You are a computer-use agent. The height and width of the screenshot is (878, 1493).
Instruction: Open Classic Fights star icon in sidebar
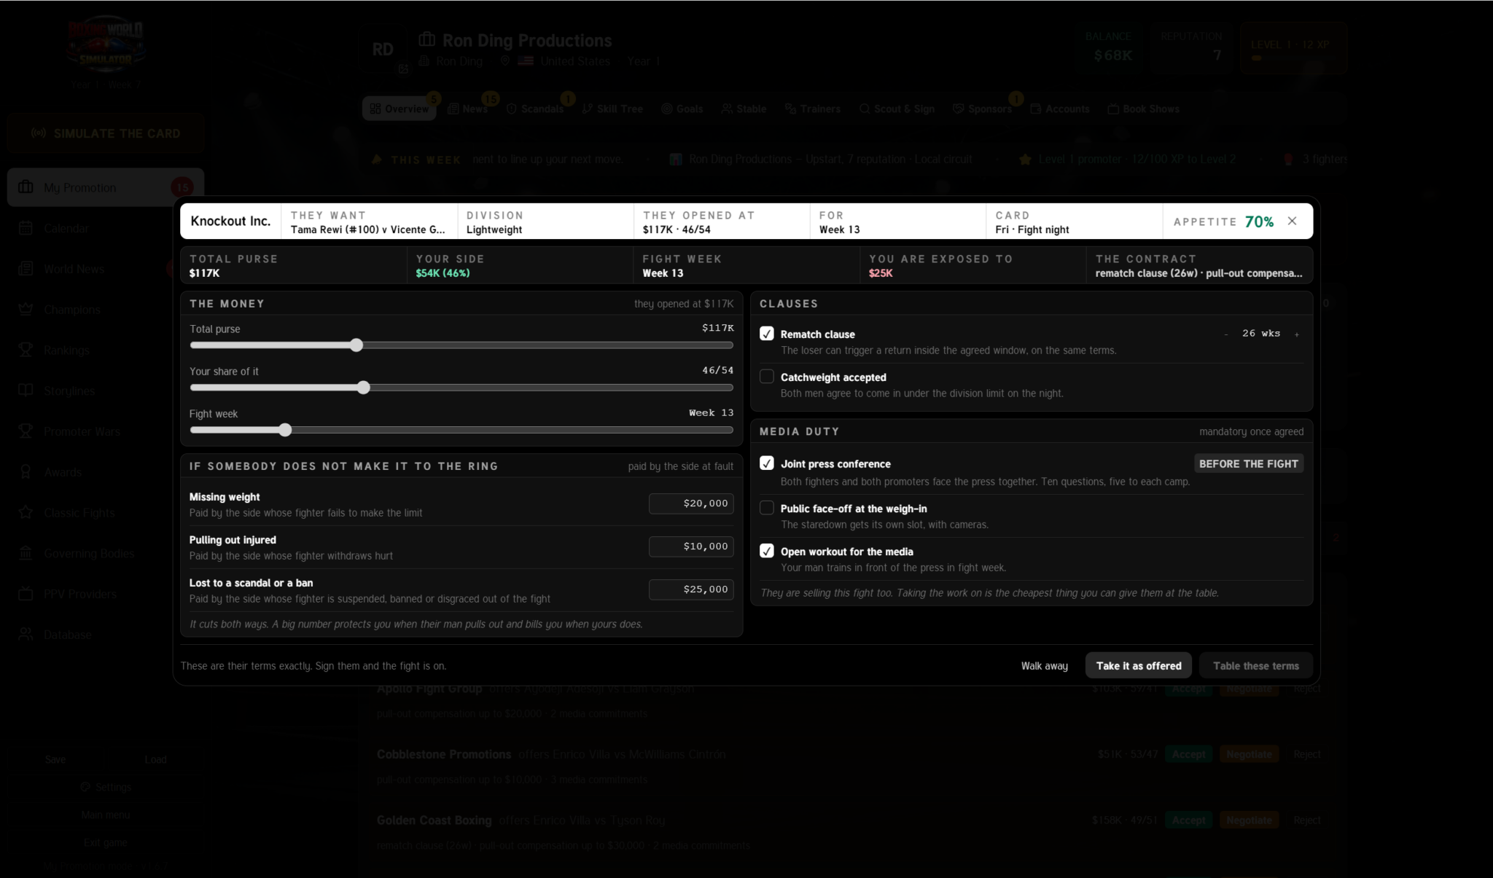pos(26,513)
